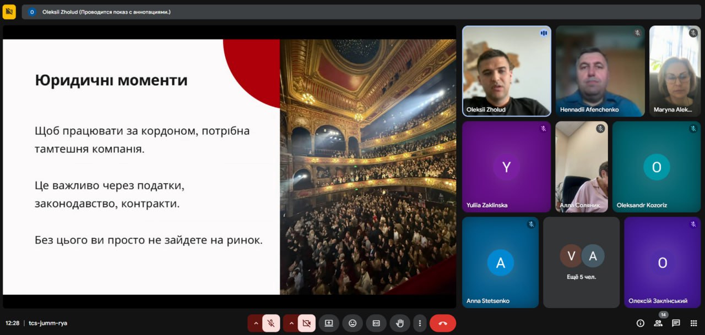Click the muted mic icon on Алла Соляник's tile

tap(600, 129)
